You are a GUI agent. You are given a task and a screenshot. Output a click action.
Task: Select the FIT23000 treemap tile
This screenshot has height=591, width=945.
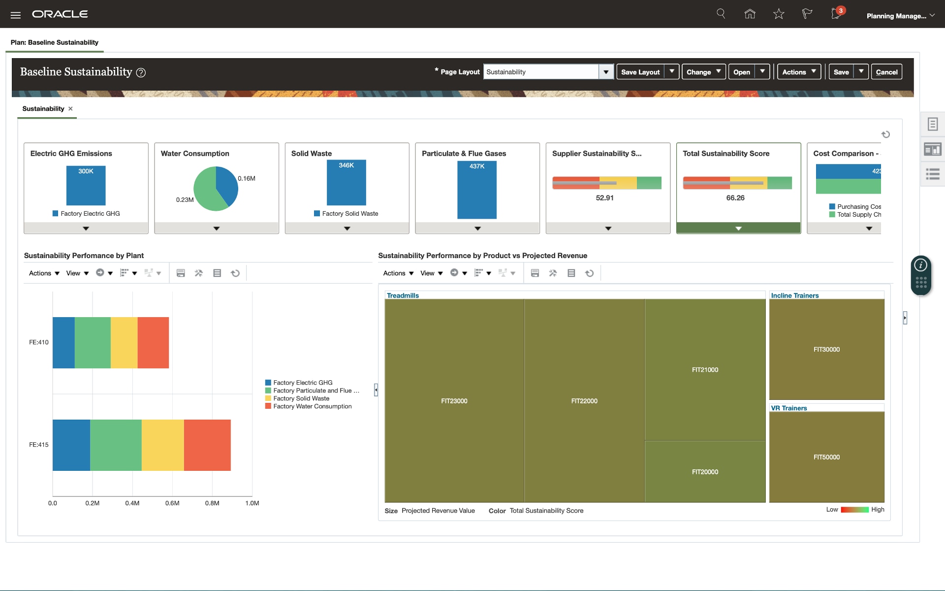pos(454,401)
